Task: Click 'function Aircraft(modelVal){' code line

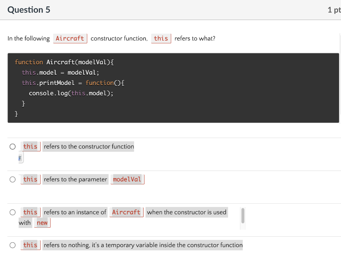Action: [64, 62]
